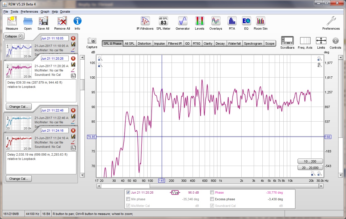Zoom in horizontally with bottom-right plus magnifier
346x219 pixels.
(319, 174)
